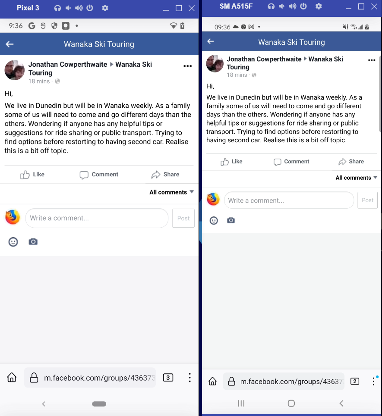Tap the Samsung recents button

(x=241, y=403)
